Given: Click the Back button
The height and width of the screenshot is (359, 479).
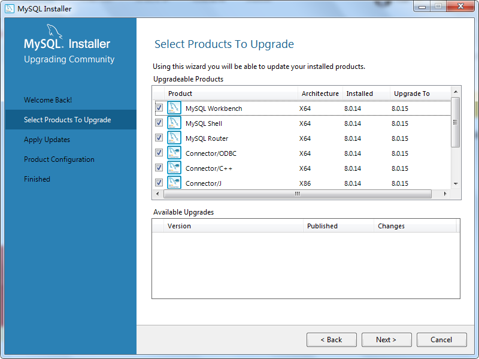Looking at the screenshot, I should [331, 339].
